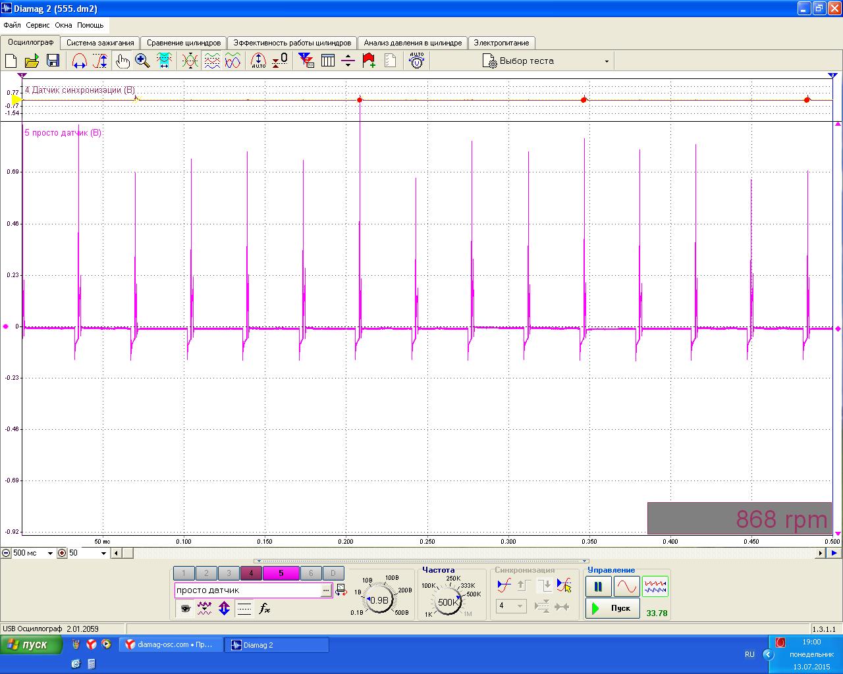Toggle channel 4 button
The image size is (843, 674).
point(251,573)
